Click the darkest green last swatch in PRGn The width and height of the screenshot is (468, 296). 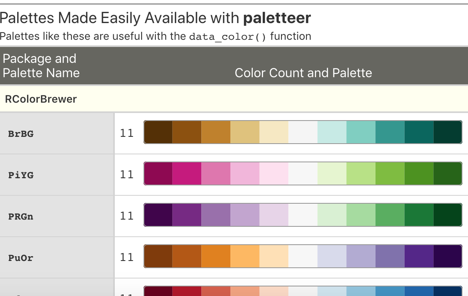(x=447, y=215)
